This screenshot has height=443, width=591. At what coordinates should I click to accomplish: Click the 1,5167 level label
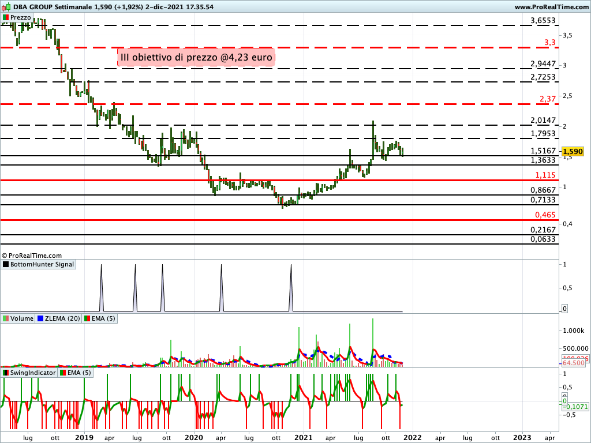[543, 151]
